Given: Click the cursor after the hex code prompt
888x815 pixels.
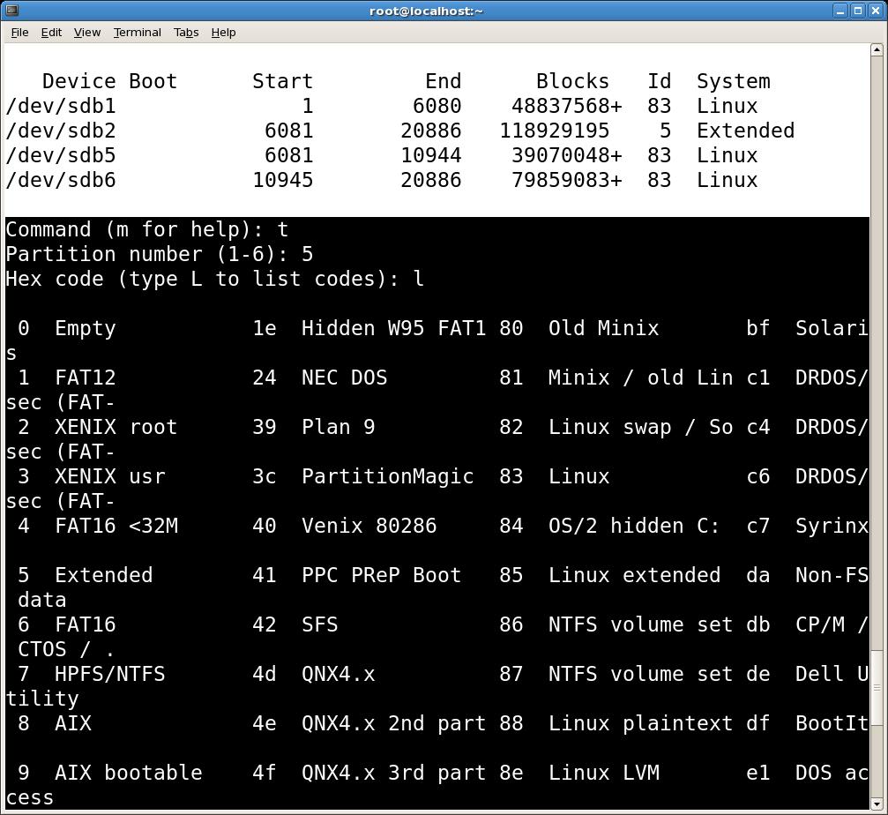Looking at the screenshot, I should [x=430, y=279].
